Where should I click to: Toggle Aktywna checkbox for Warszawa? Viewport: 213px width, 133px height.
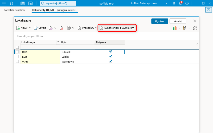110,61
